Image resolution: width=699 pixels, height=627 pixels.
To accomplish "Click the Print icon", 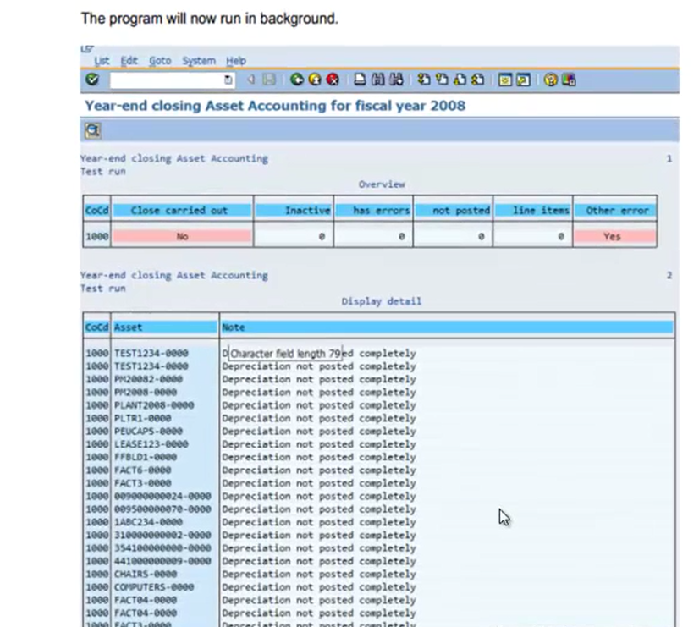I will tap(360, 80).
